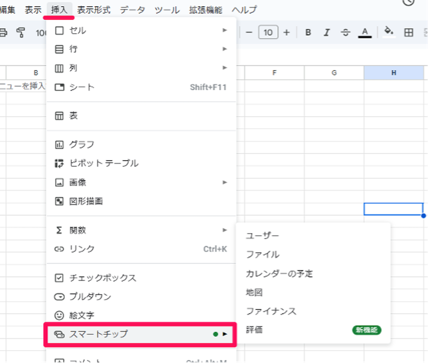The image size is (429, 363).
Task: Toggle italic formatting
Action: coord(327,32)
